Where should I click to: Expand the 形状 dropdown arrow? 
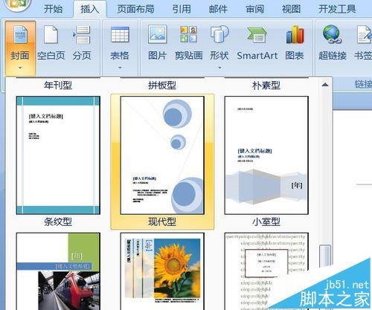(219, 68)
